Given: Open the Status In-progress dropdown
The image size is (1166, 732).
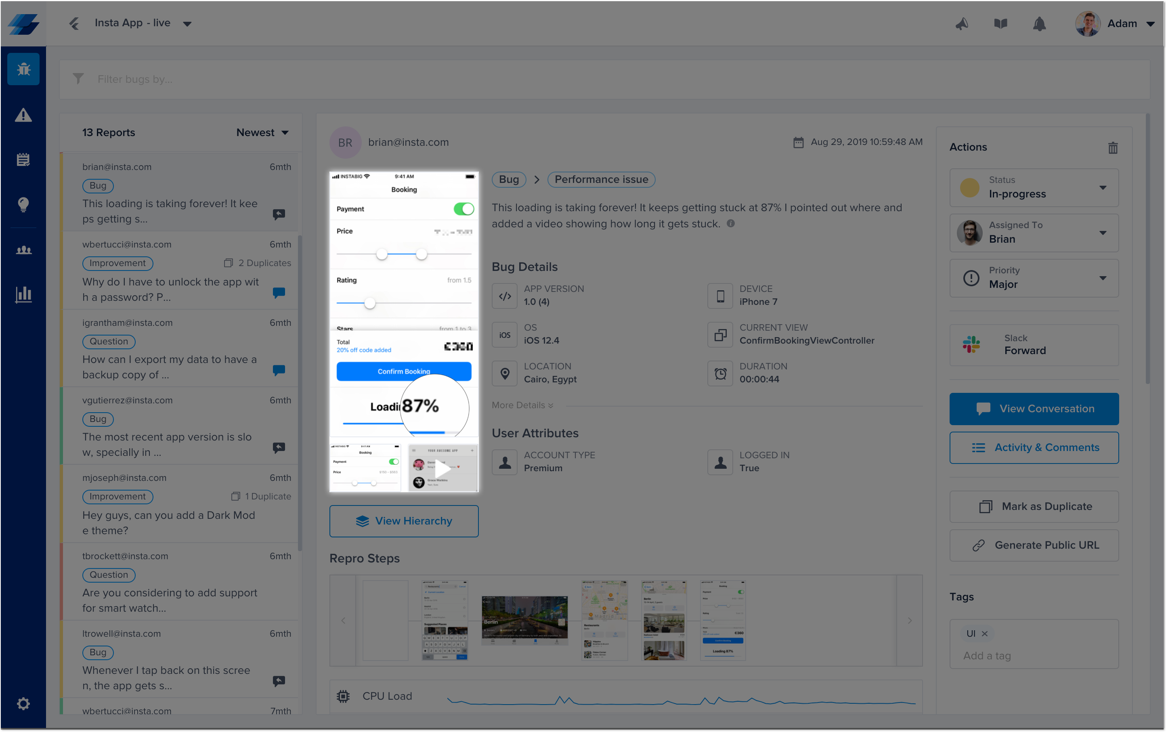Looking at the screenshot, I should (x=1034, y=188).
